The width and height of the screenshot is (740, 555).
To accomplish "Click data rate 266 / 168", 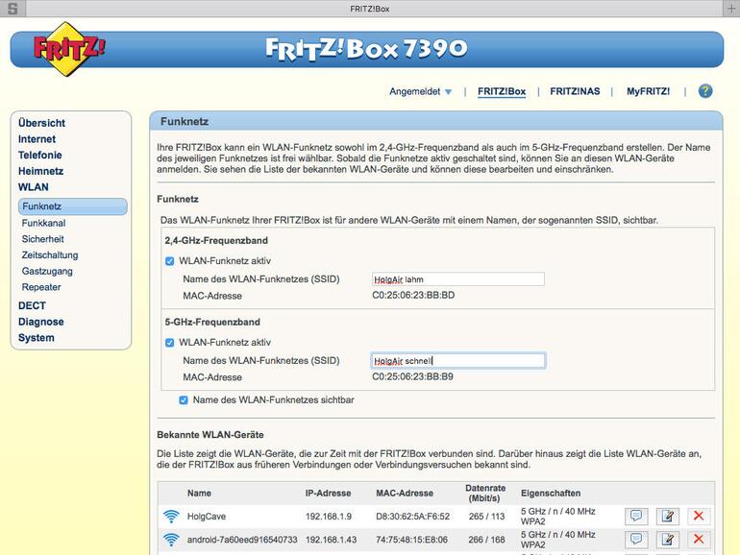I will coord(486,540).
